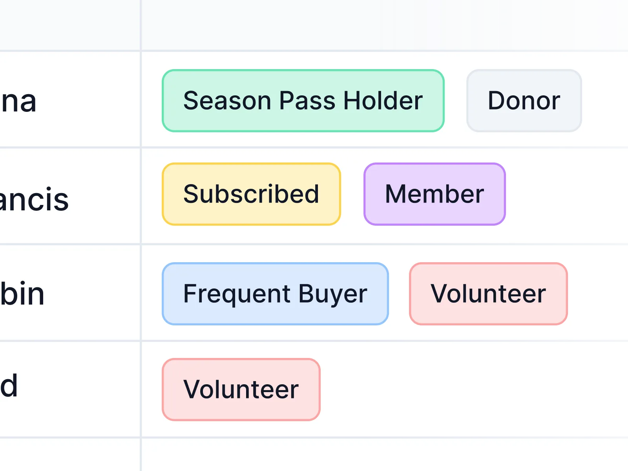This screenshot has height=471, width=628.
Task: Click the green Season Pass Holder tag
Action: (303, 101)
